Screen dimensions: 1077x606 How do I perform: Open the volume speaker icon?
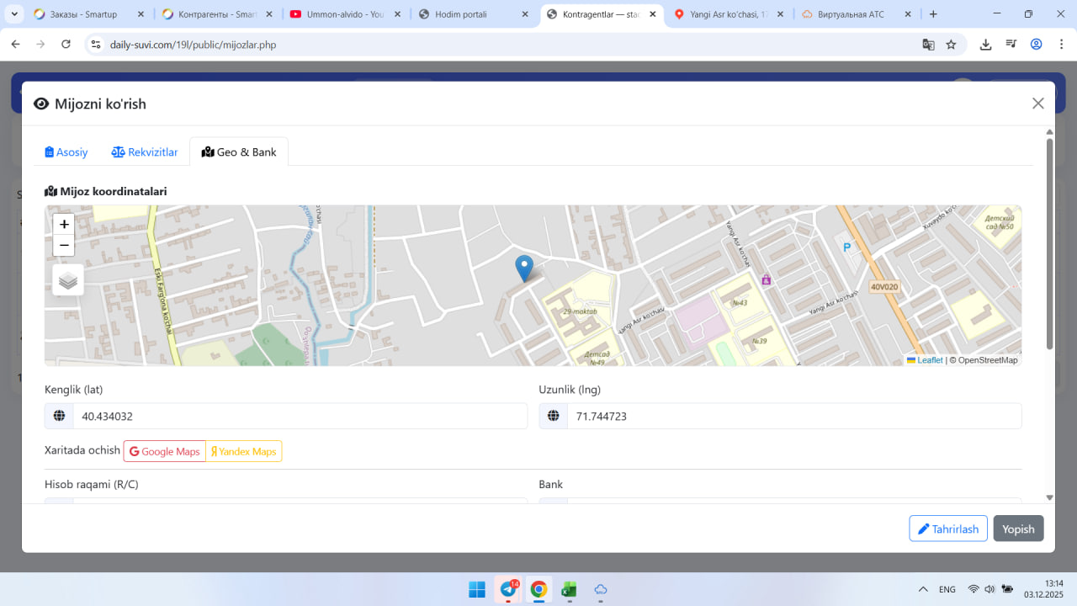click(989, 589)
